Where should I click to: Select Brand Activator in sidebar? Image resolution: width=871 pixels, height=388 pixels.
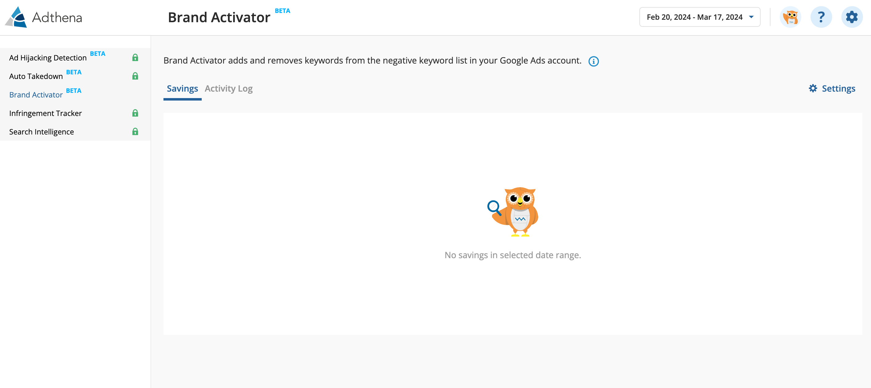(x=36, y=95)
